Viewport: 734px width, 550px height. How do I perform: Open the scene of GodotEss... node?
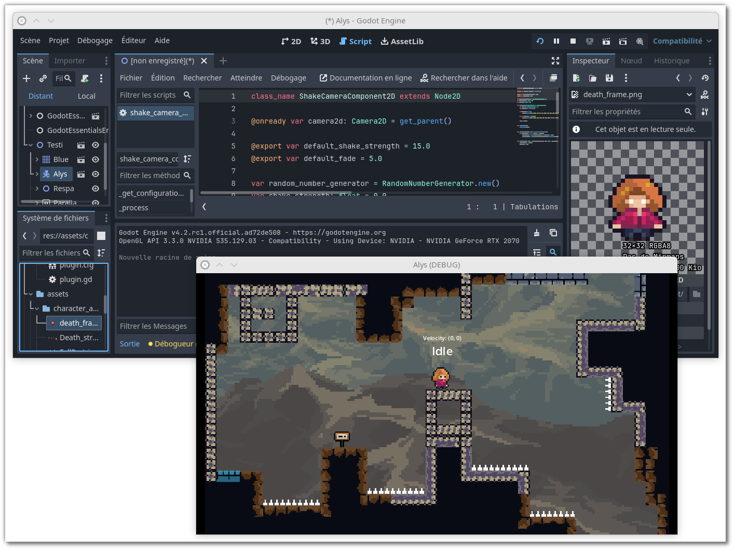(96, 116)
